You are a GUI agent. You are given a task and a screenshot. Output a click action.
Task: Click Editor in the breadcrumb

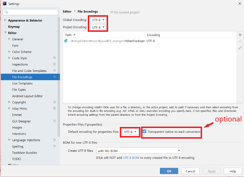67,11
